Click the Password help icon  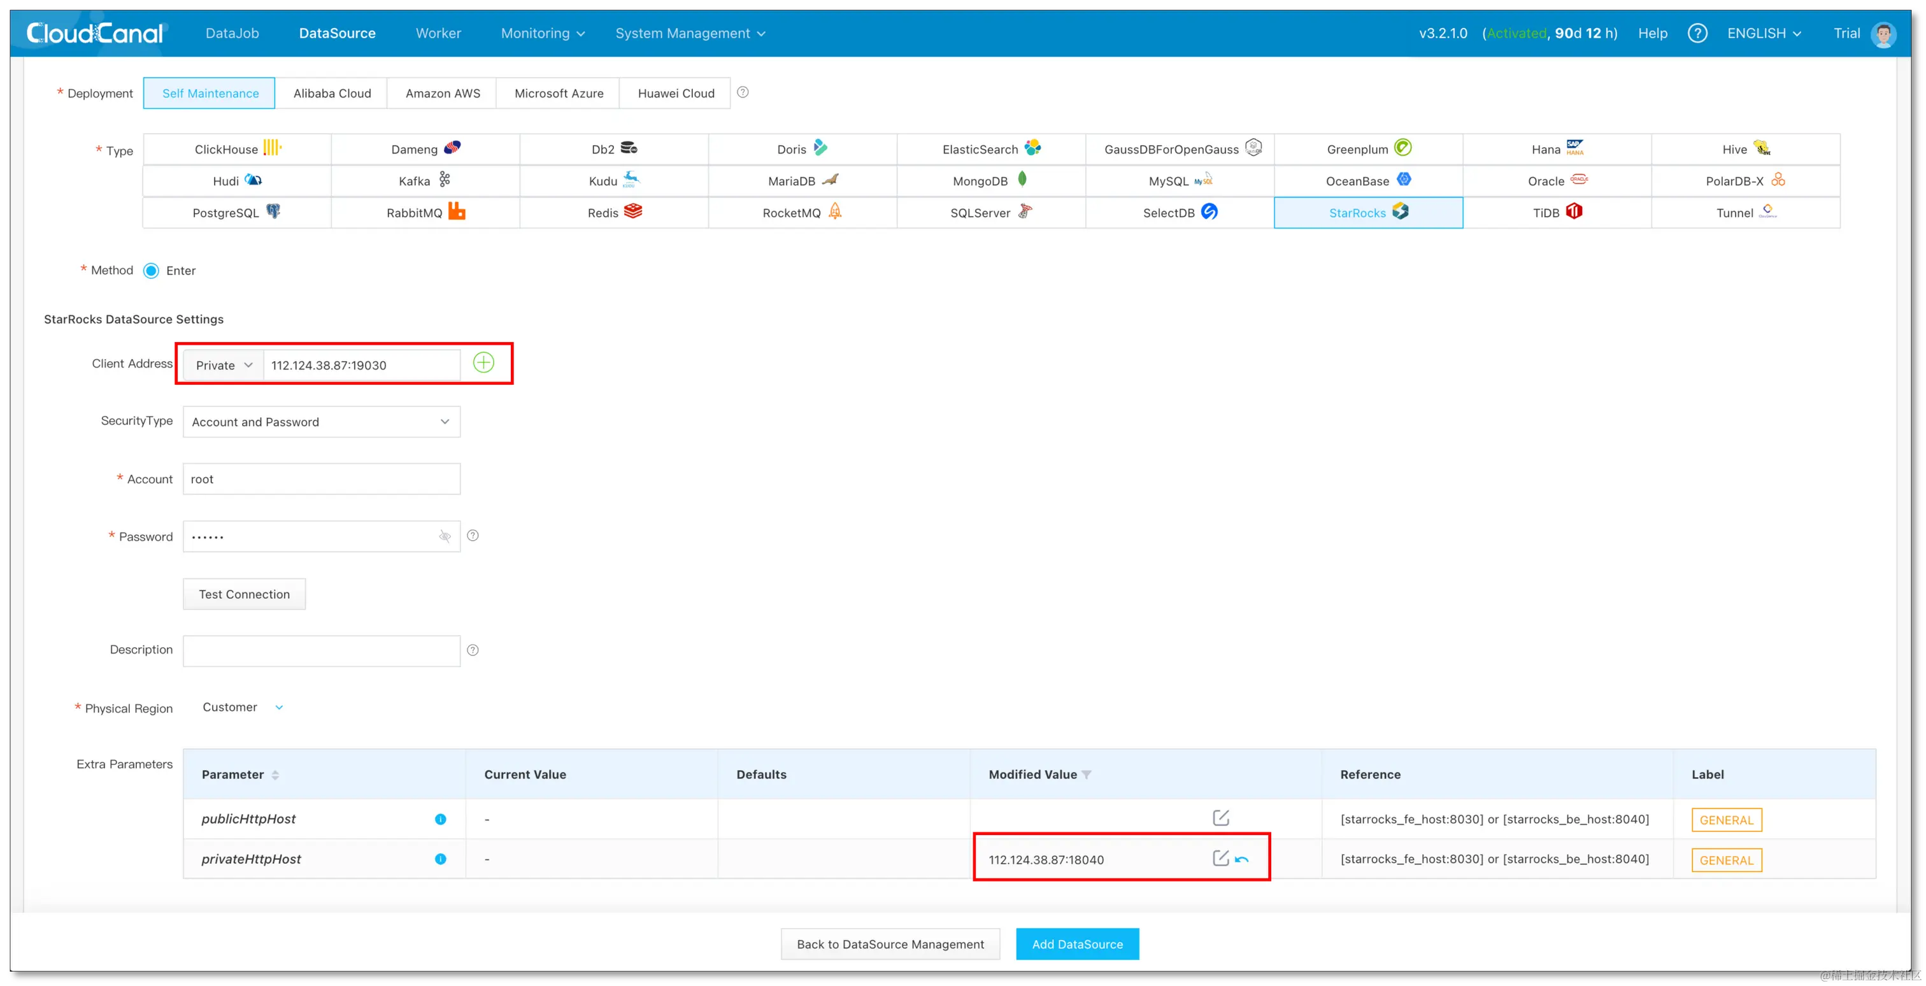point(473,535)
